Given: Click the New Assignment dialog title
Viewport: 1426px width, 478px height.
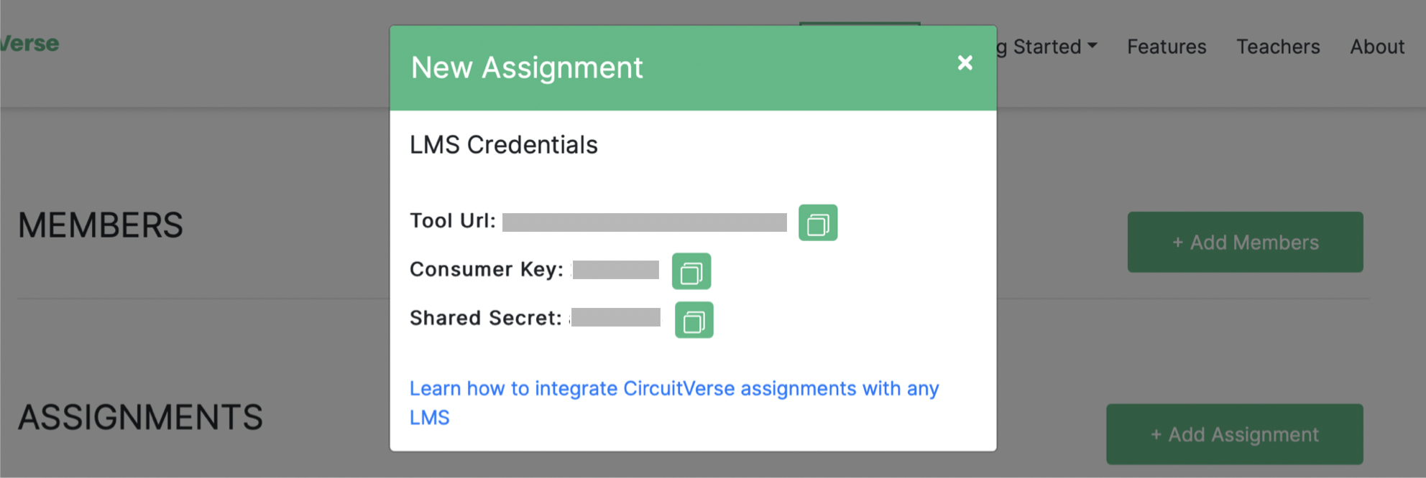Looking at the screenshot, I should (x=527, y=68).
